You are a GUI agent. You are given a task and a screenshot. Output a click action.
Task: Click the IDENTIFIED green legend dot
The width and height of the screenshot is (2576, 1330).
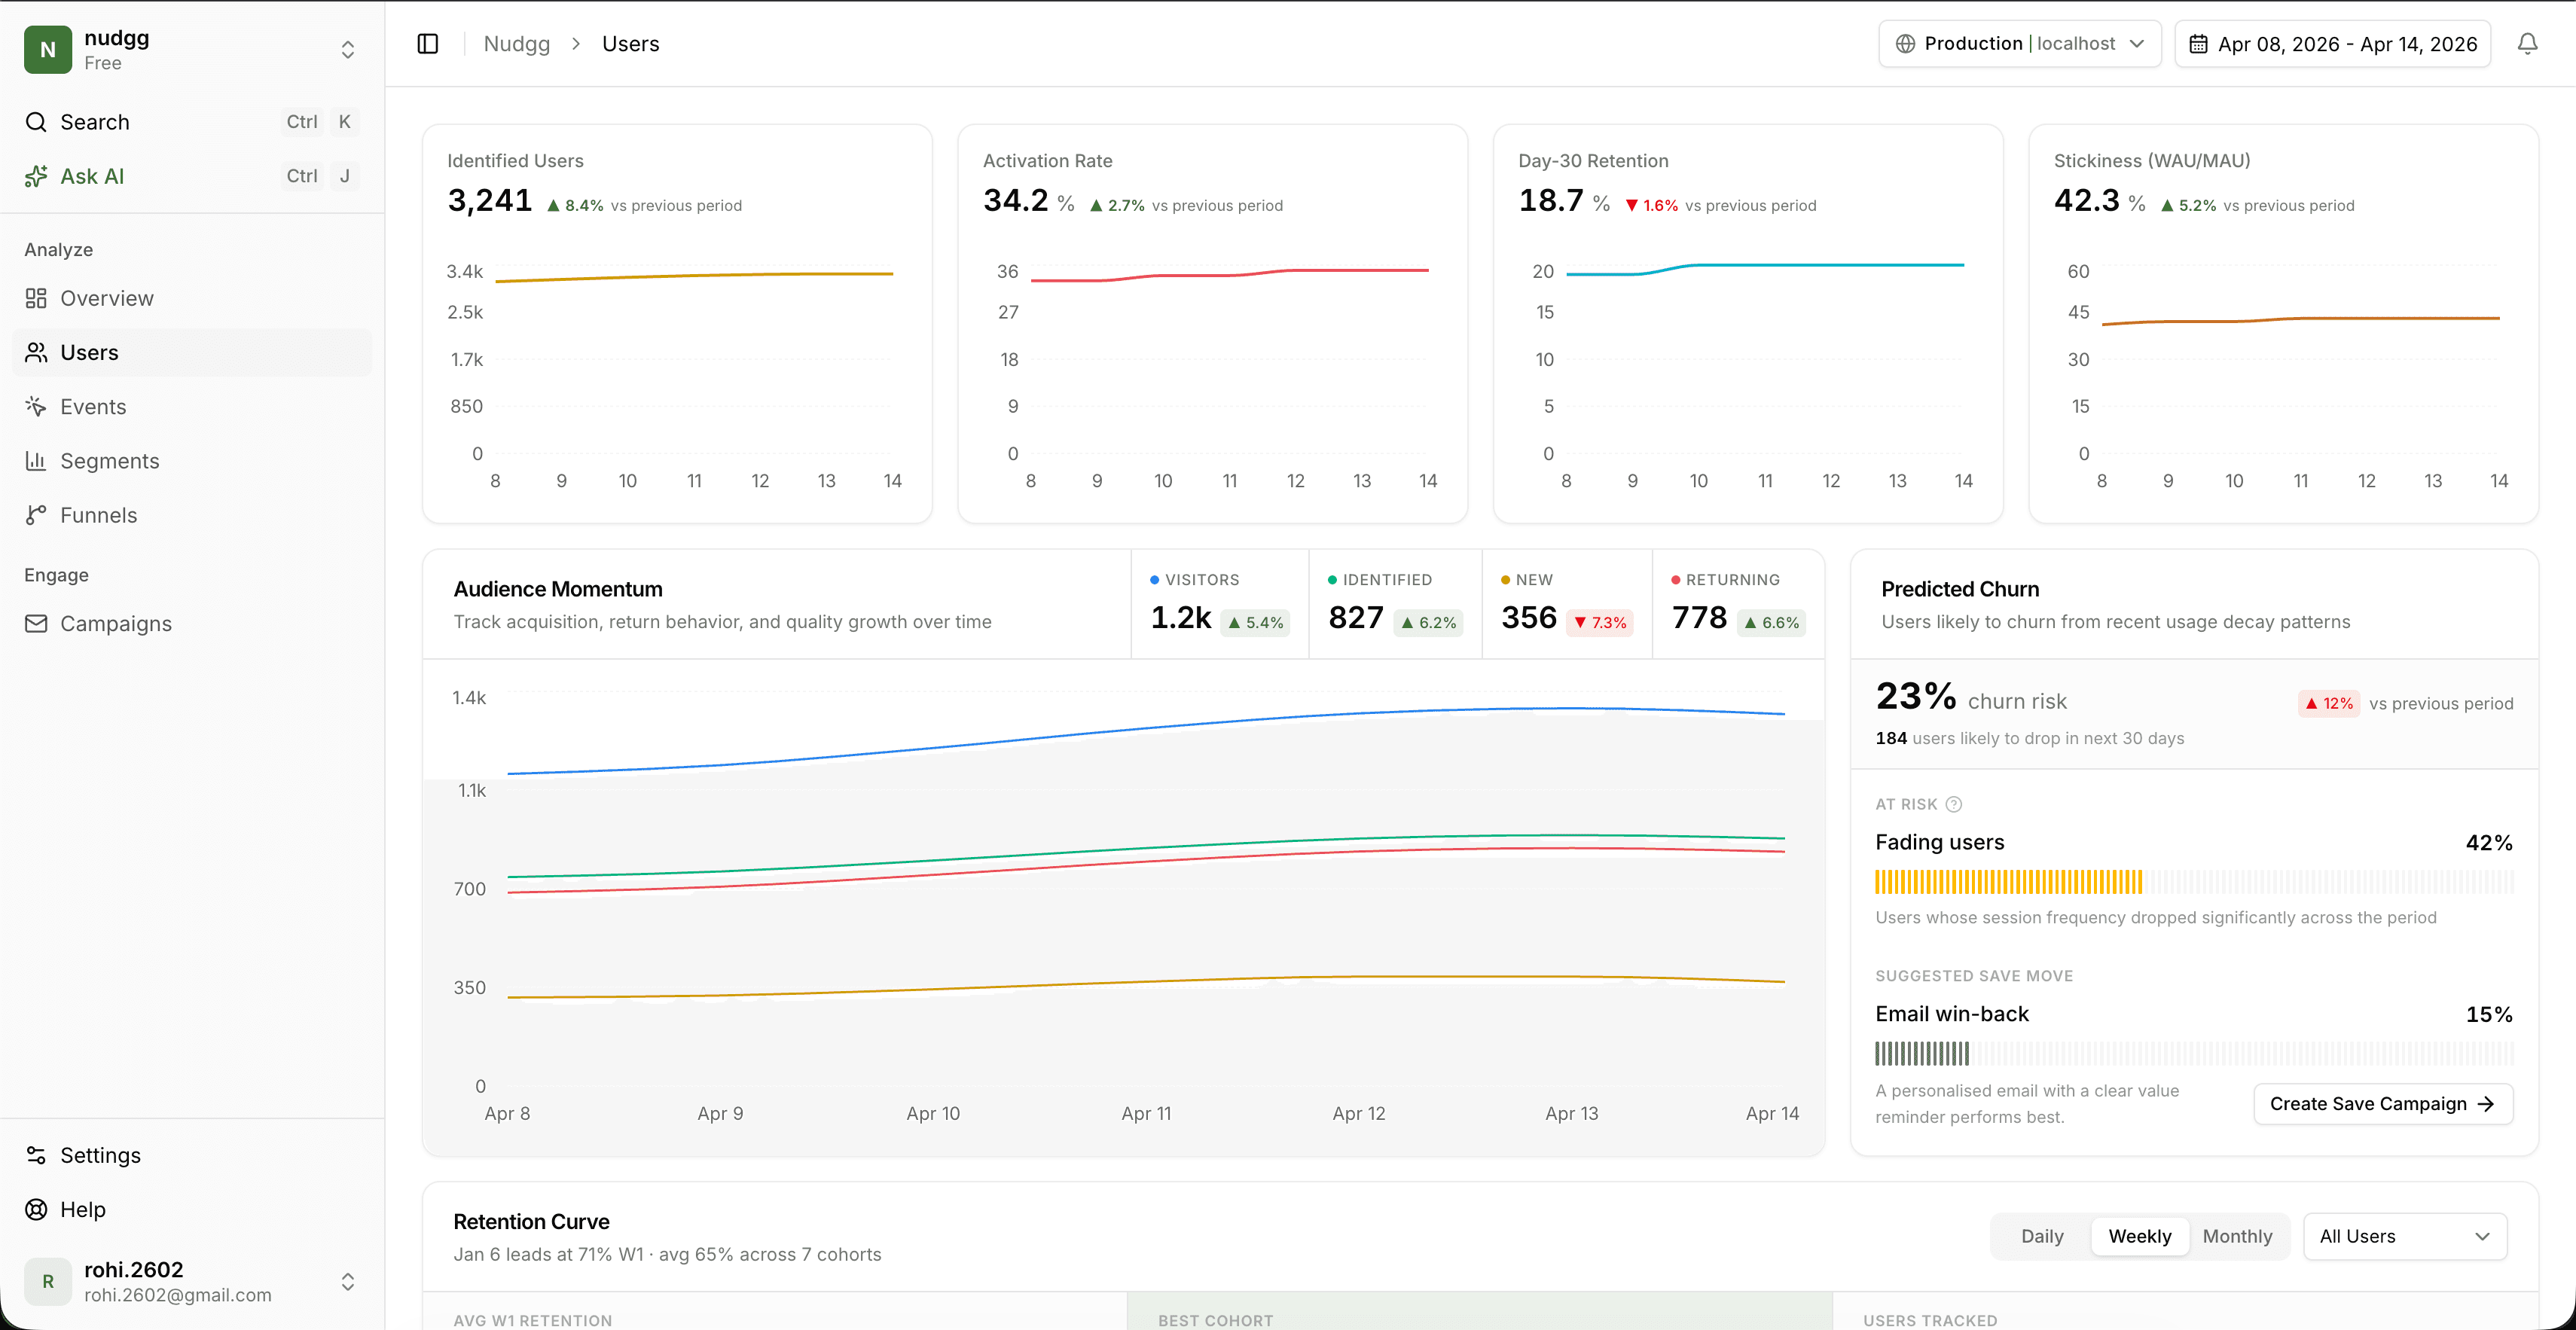coord(1332,580)
